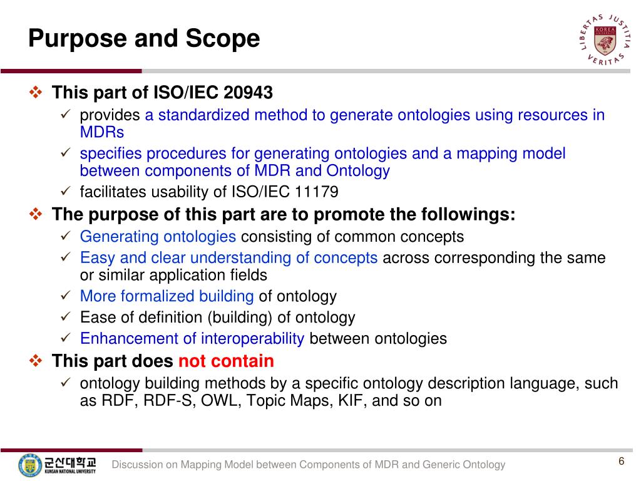
Task: Click the blue text 'Generating ontologies'
Action: tap(158, 236)
